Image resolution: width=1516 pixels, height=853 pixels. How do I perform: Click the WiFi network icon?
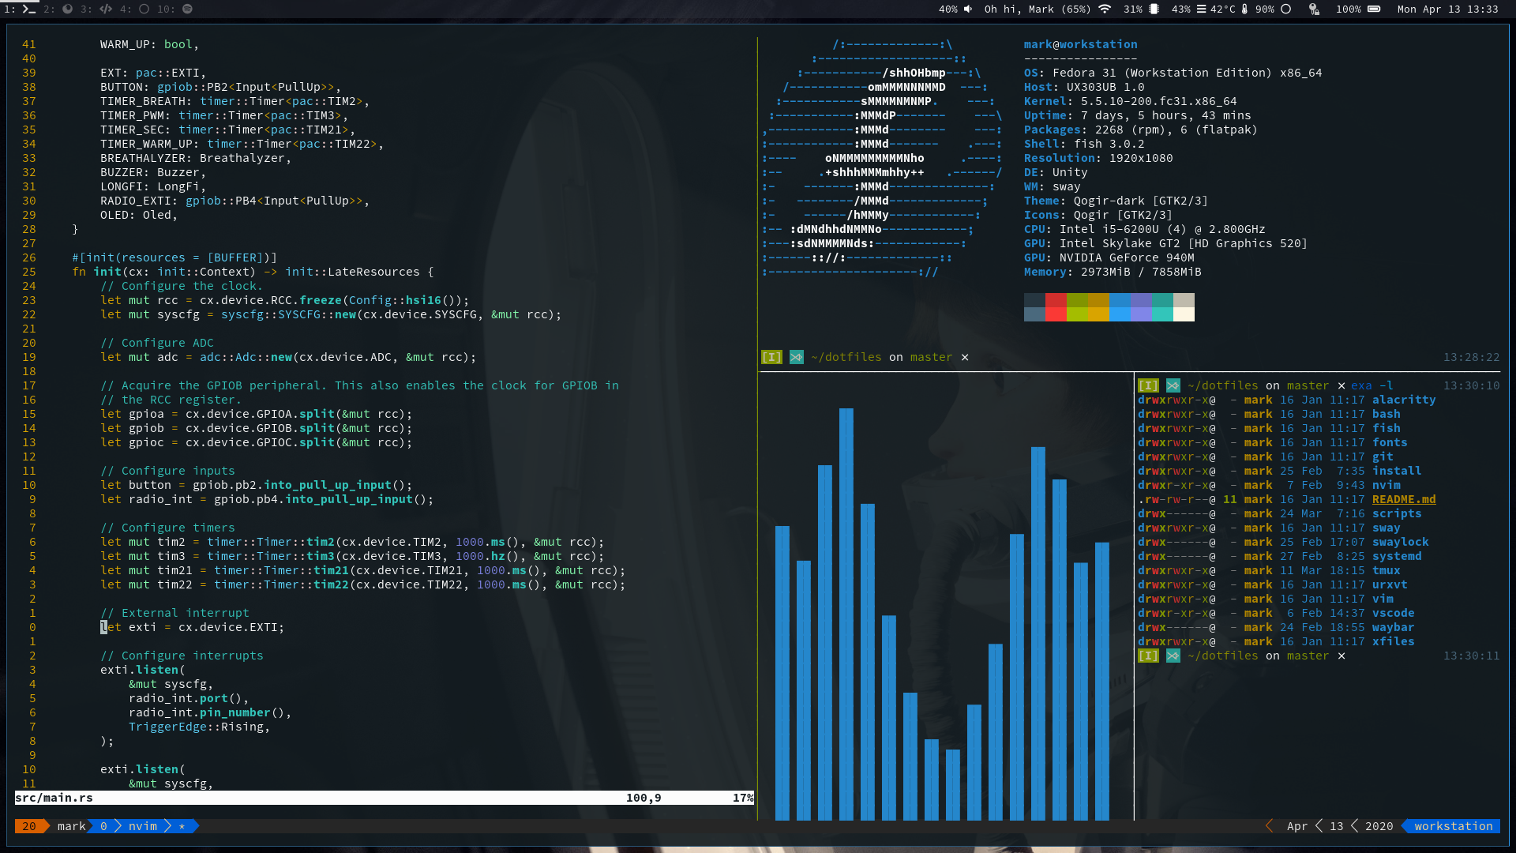[1105, 9]
